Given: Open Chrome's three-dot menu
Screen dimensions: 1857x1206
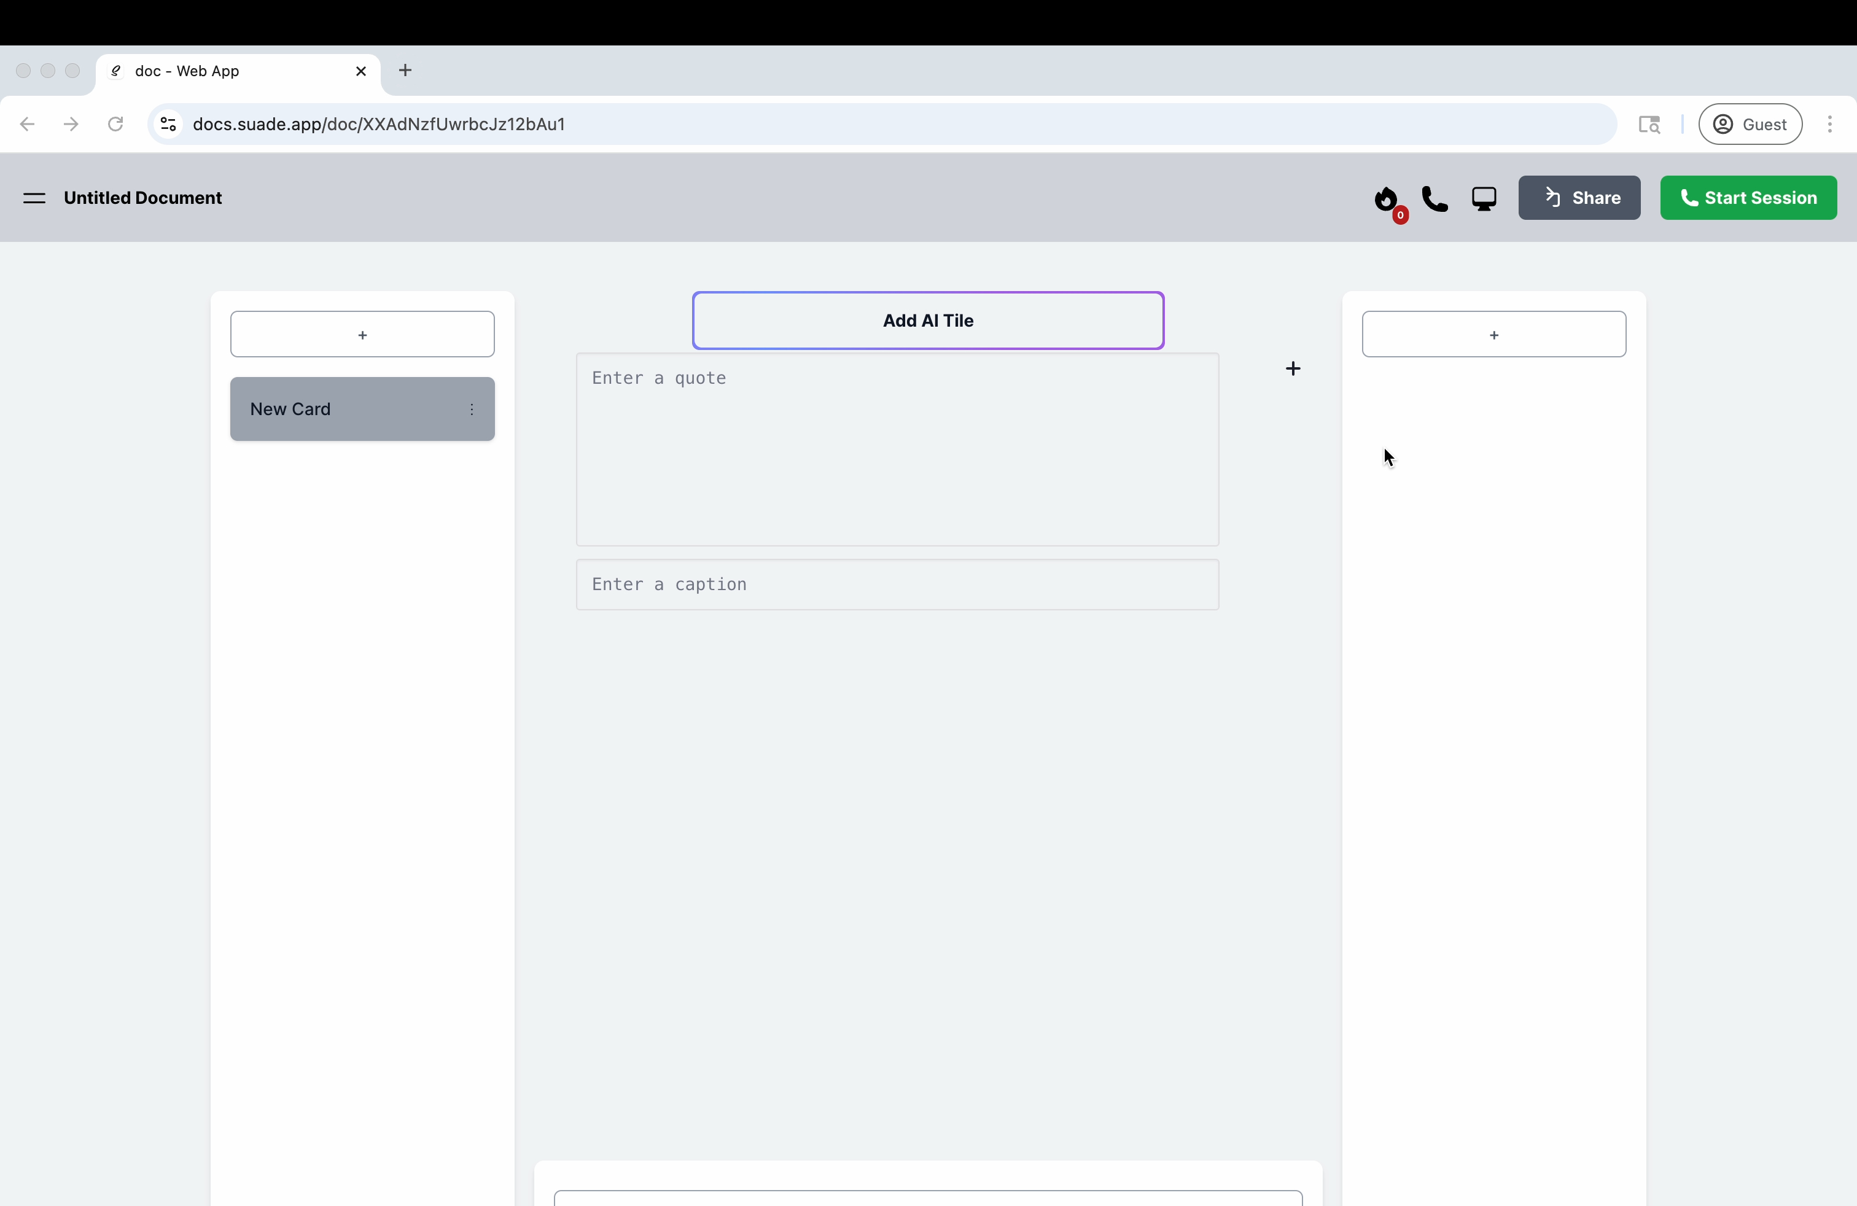Looking at the screenshot, I should pos(1830,124).
